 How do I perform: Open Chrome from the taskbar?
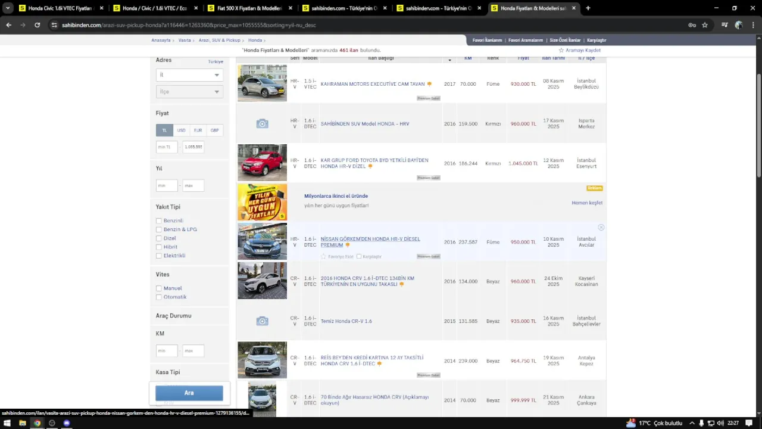click(x=37, y=423)
